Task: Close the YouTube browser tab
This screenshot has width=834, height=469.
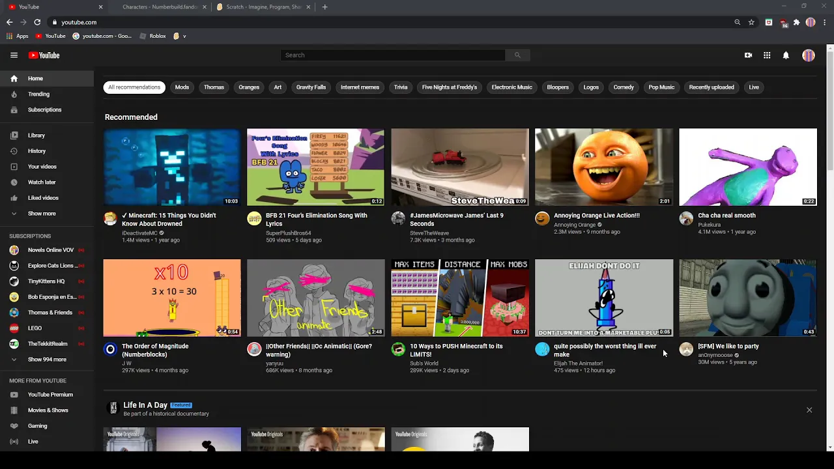Action: coord(100,7)
